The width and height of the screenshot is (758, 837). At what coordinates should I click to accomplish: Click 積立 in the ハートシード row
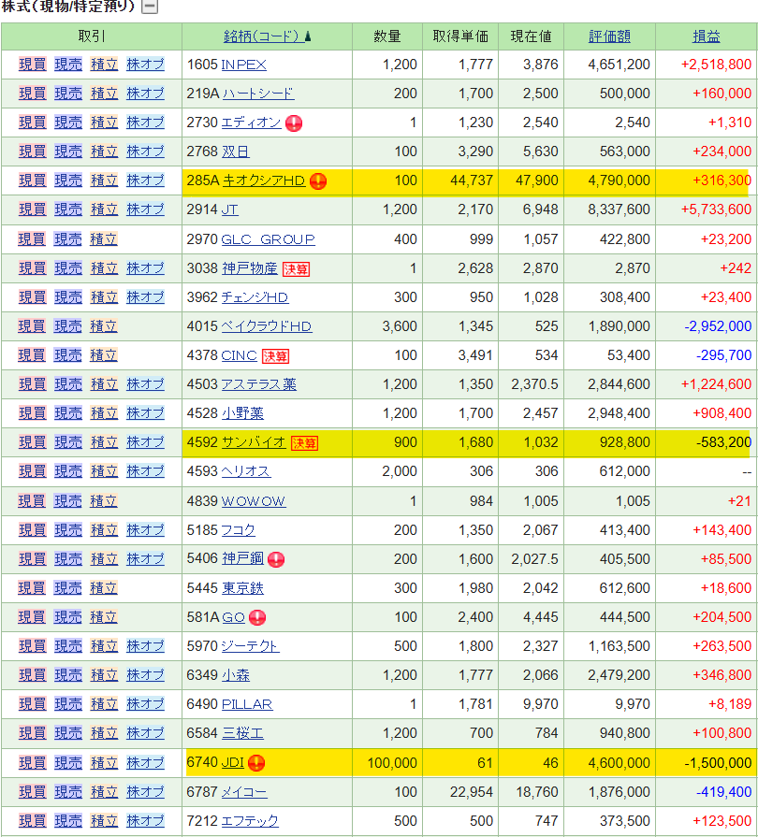tap(104, 94)
